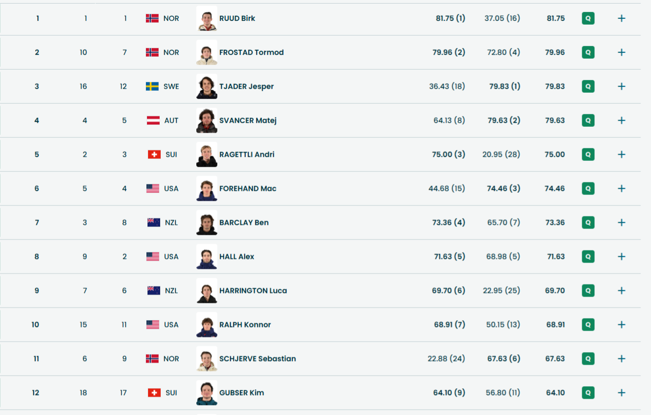Image resolution: width=651 pixels, height=415 pixels.
Task: Expand FROSTAD Tormod's result details
Action: tap(622, 52)
